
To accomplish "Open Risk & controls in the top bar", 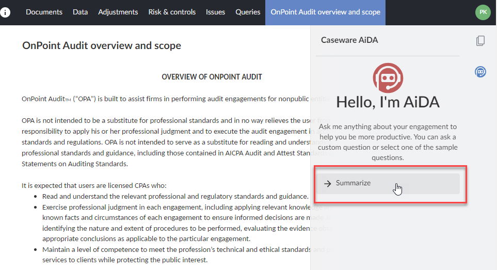I will pos(172,12).
